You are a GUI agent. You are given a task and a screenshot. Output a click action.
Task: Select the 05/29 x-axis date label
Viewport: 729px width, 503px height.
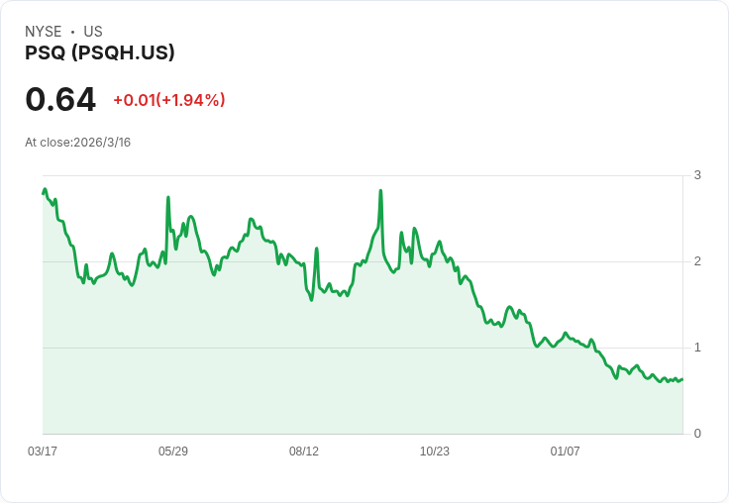coord(173,452)
